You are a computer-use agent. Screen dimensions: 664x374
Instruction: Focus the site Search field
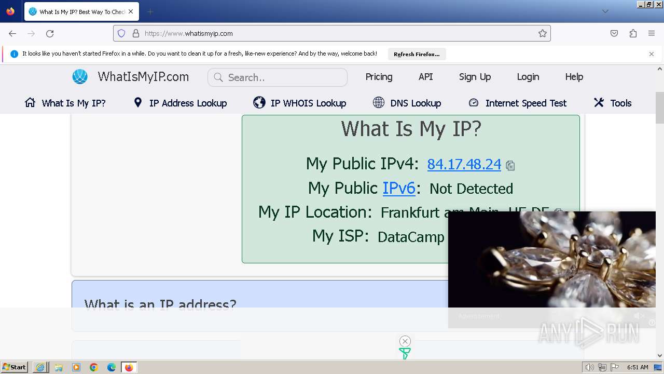278,77
